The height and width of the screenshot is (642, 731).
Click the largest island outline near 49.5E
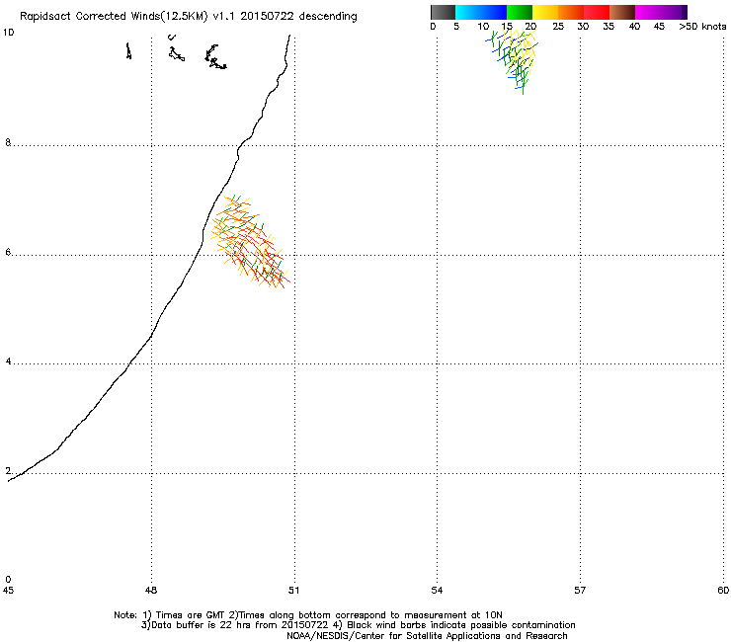click(x=215, y=57)
